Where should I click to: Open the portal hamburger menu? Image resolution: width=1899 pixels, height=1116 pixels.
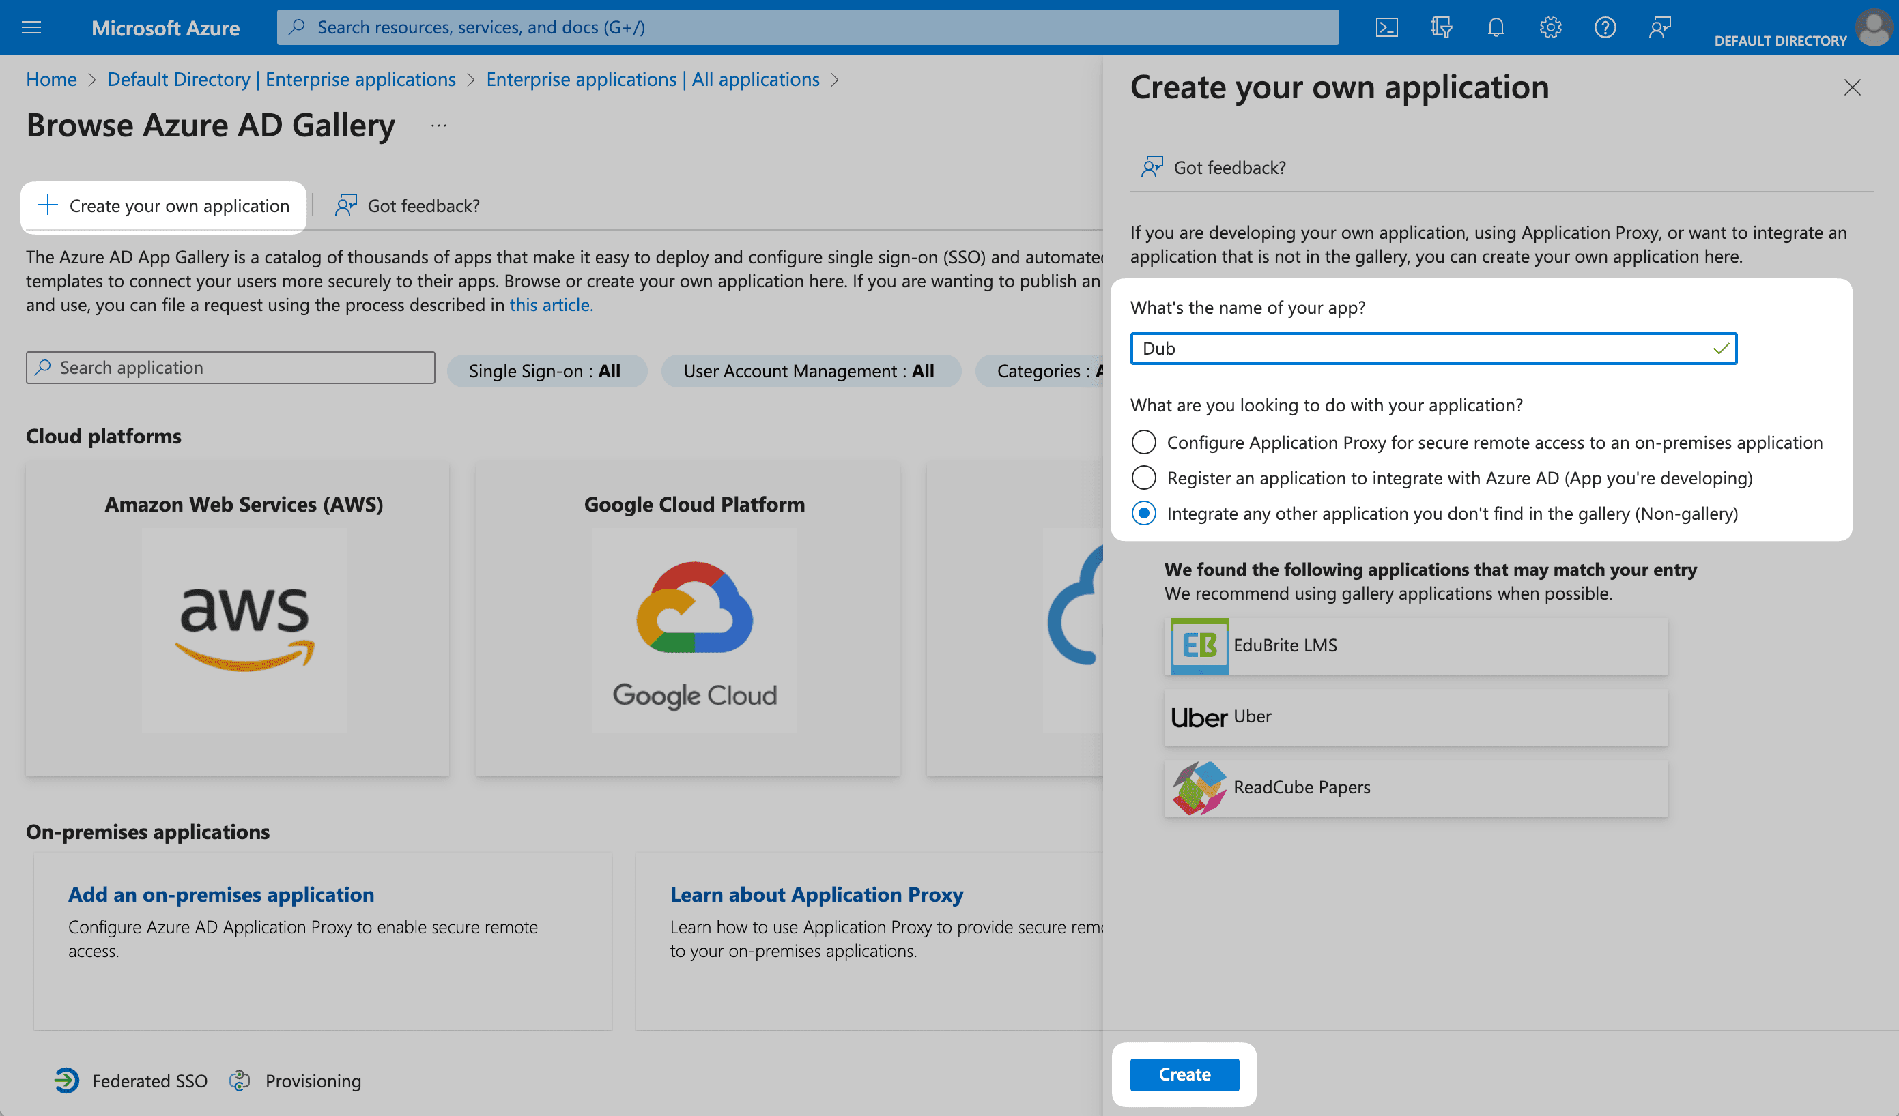[31, 27]
